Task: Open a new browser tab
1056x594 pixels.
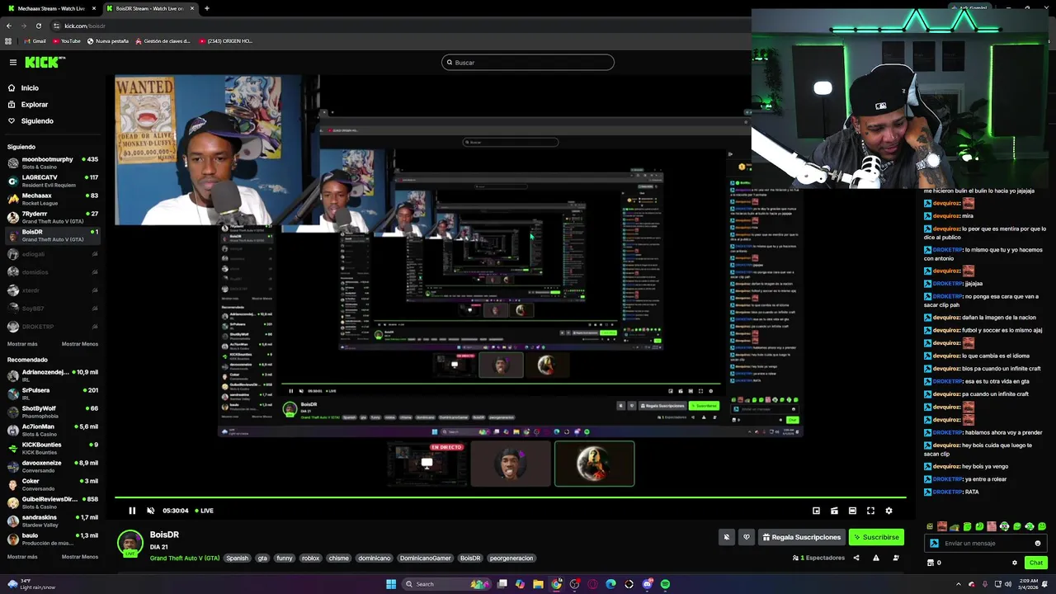Action: click(x=207, y=8)
